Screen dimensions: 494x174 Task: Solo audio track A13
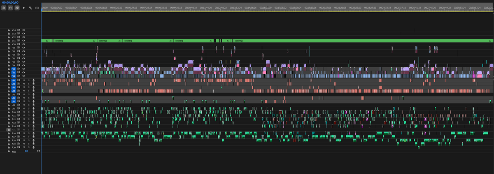click(x=29, y=123)
